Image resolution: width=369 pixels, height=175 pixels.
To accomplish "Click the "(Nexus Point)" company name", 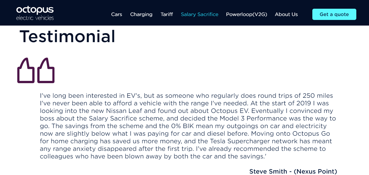I will pyautogui.click(x=315, y=171).
